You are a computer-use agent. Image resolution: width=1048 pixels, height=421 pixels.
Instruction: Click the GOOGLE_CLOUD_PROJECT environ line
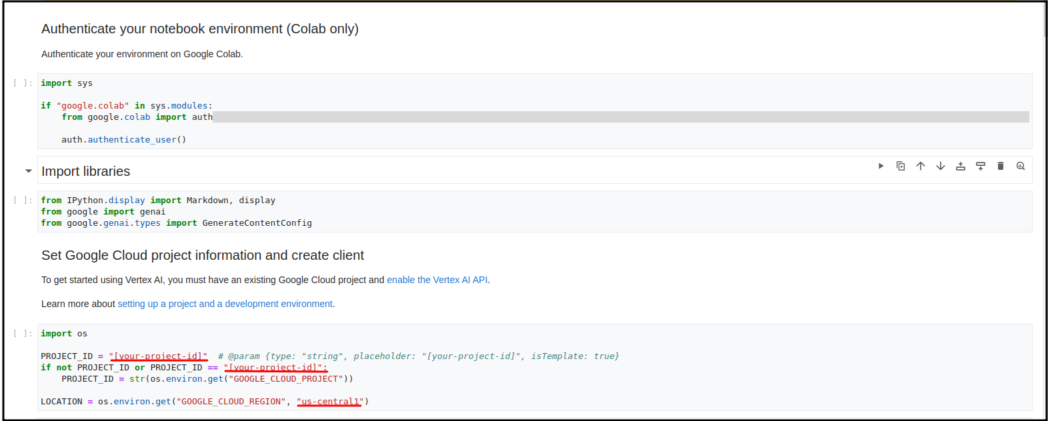click(207, 379)
